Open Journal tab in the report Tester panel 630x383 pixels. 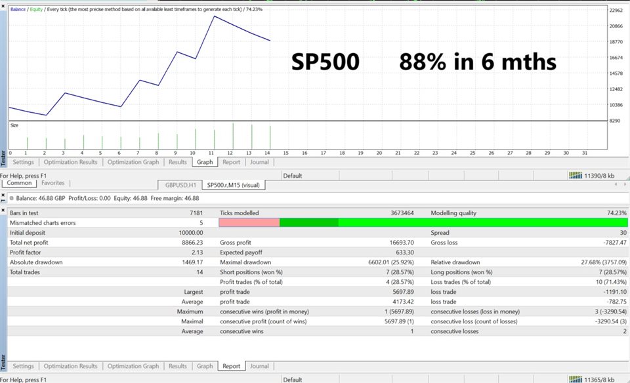click(259, 366)
